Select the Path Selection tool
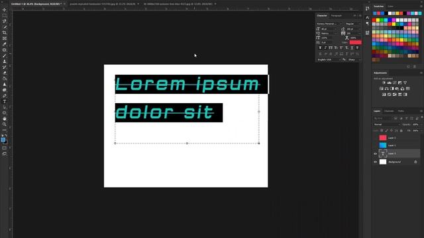The width and height of the screenshot is (424, 238). pyautogui.click(x=5, y=107)
